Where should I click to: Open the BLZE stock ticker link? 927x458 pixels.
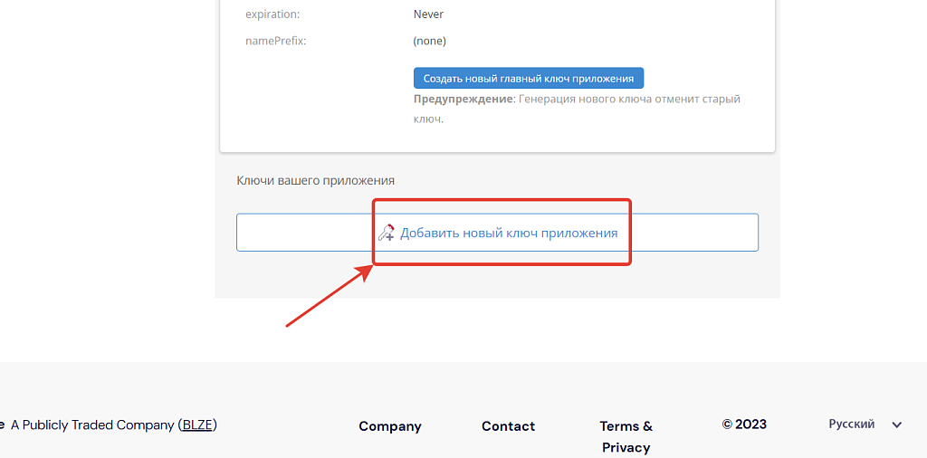point(196,425)
